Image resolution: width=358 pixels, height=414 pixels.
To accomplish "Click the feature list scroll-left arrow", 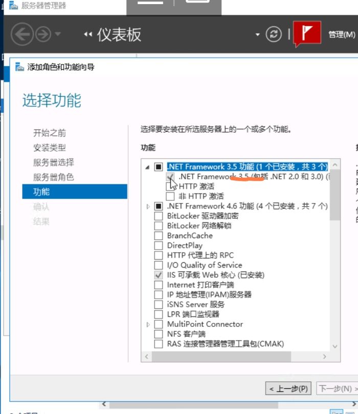I will tap(147, 357).
